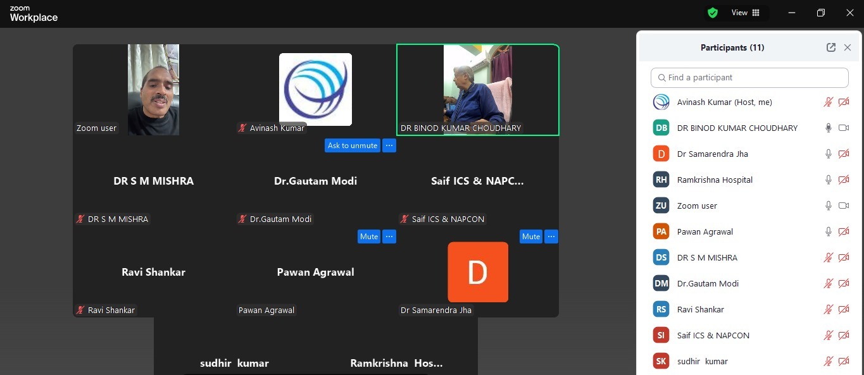864x375 pixels.
Task: Close the Participants panel
Action: (x=848, y=47)
